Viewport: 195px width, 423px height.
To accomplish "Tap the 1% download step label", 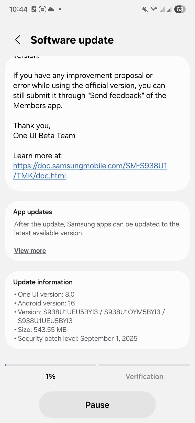I will pos(50,376).
